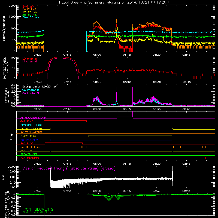
Task: Click the POSSIBLE FLARE flag label
Action: click(x=31, y=125)
